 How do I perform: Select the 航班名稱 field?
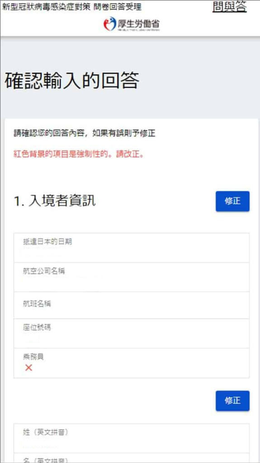(x=132, y=305)
